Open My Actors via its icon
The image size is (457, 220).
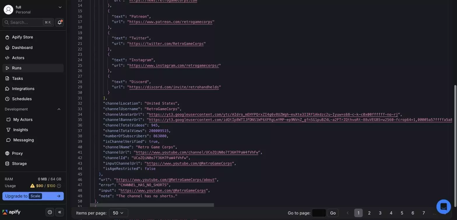pos(8,119)
